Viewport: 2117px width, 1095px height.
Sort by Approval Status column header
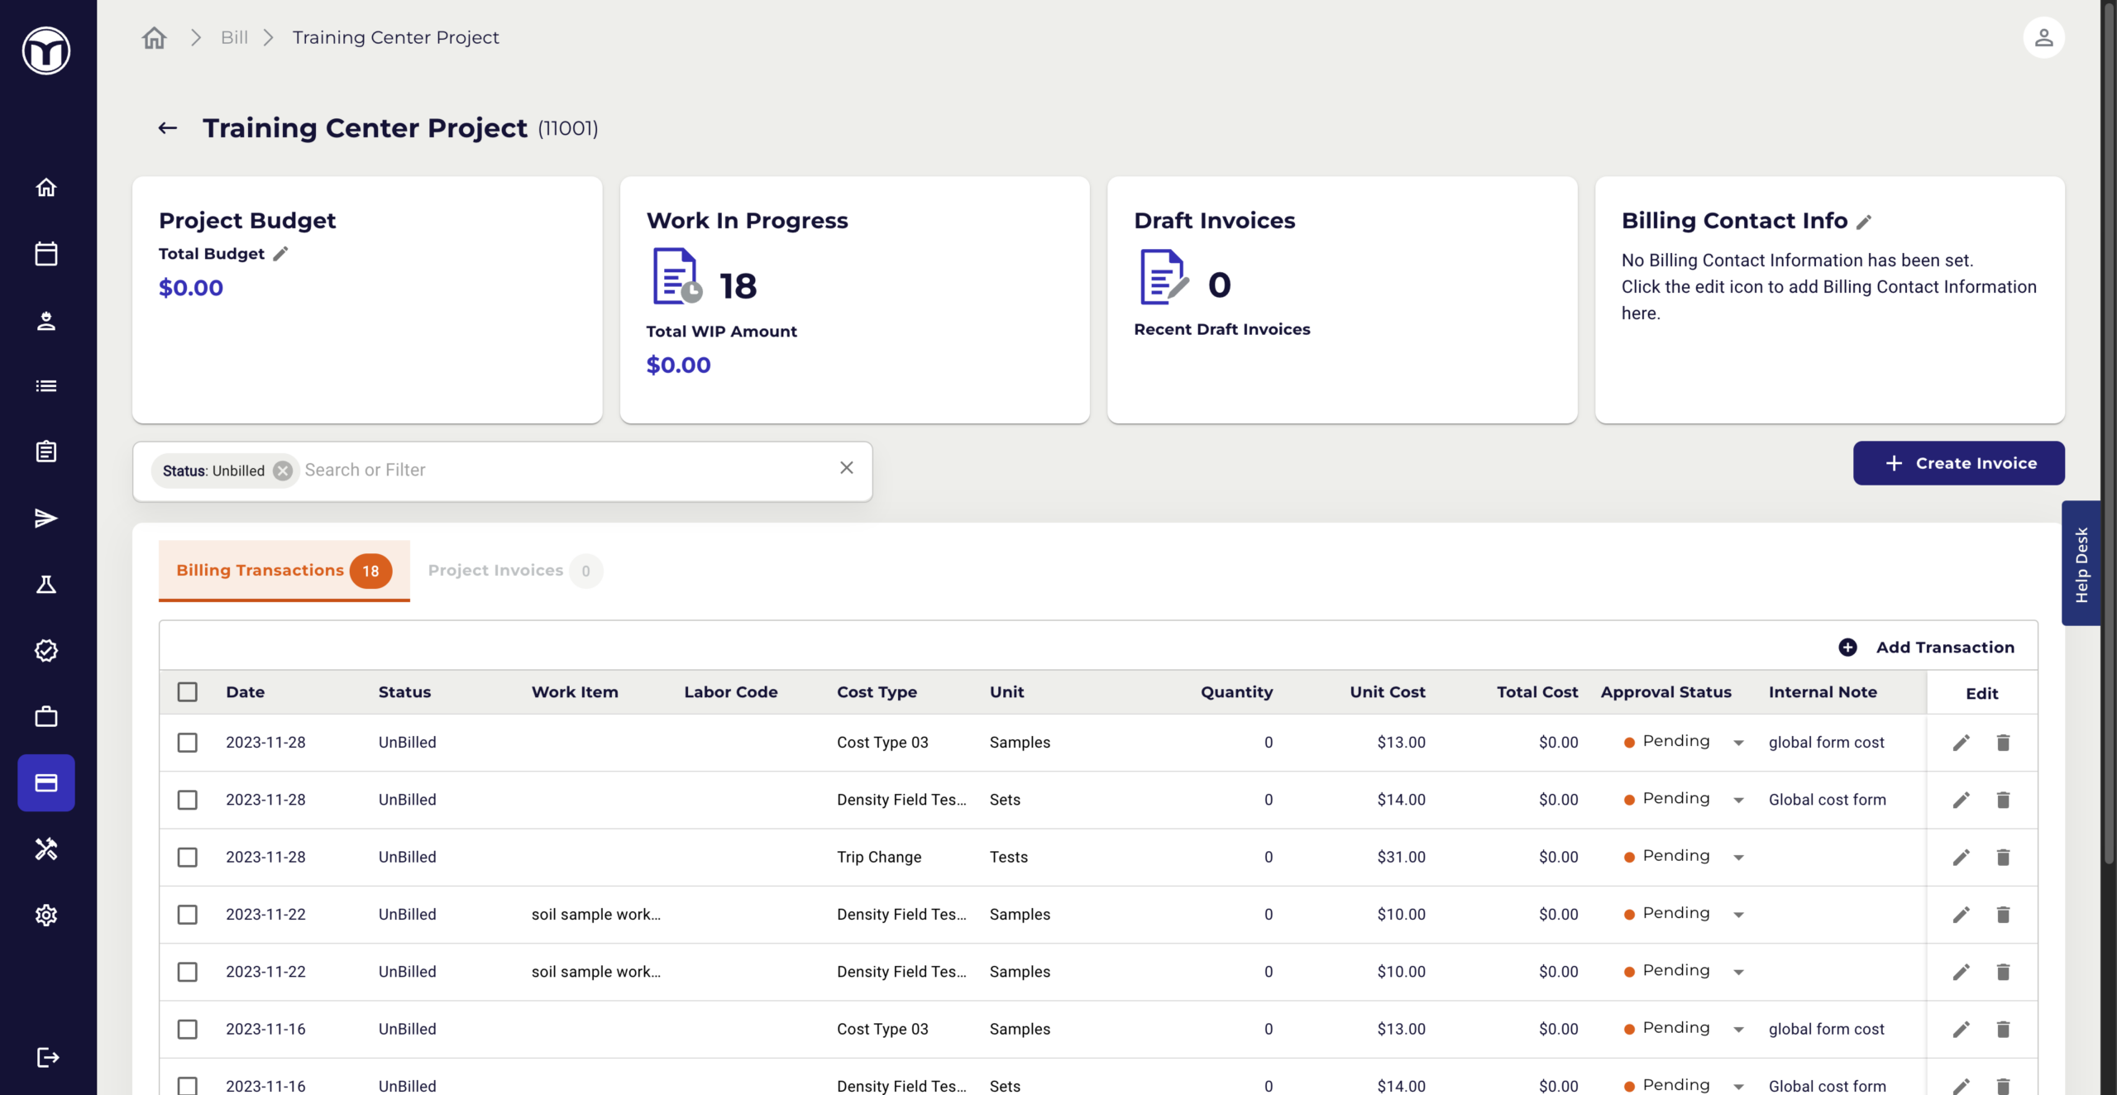pyautogui.click(x=1665, y=692)
